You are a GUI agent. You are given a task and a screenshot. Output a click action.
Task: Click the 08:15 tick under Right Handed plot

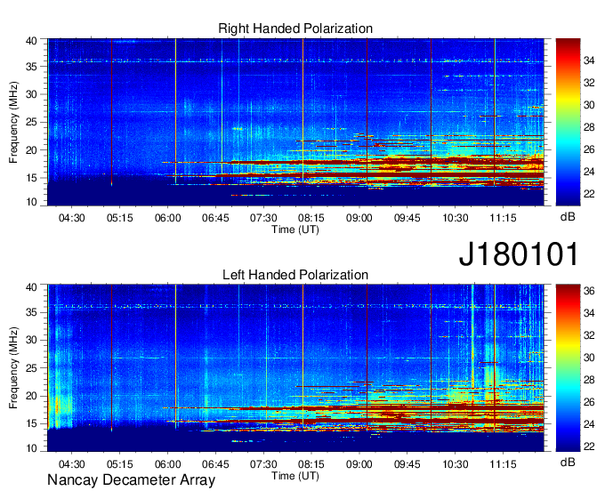[311, 218]
